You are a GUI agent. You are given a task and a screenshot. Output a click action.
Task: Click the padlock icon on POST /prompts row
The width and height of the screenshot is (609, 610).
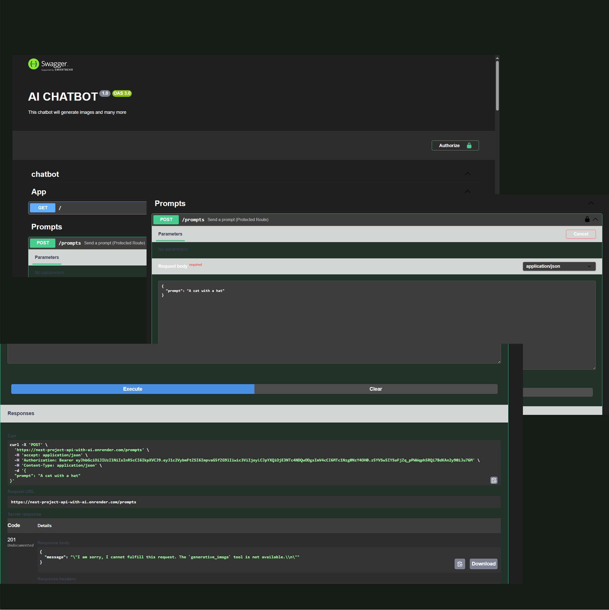(x=587, y=220)
